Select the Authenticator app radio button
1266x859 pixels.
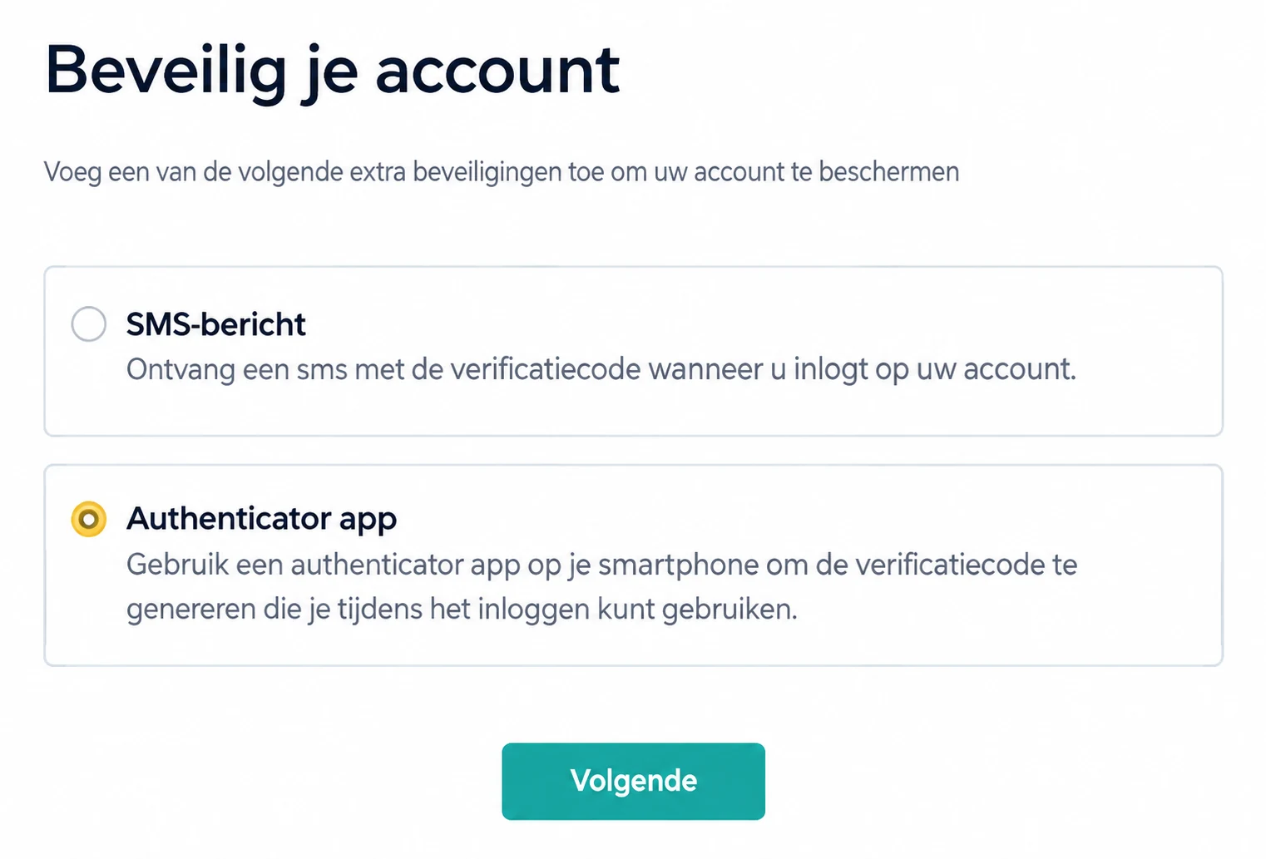point(89,519)
